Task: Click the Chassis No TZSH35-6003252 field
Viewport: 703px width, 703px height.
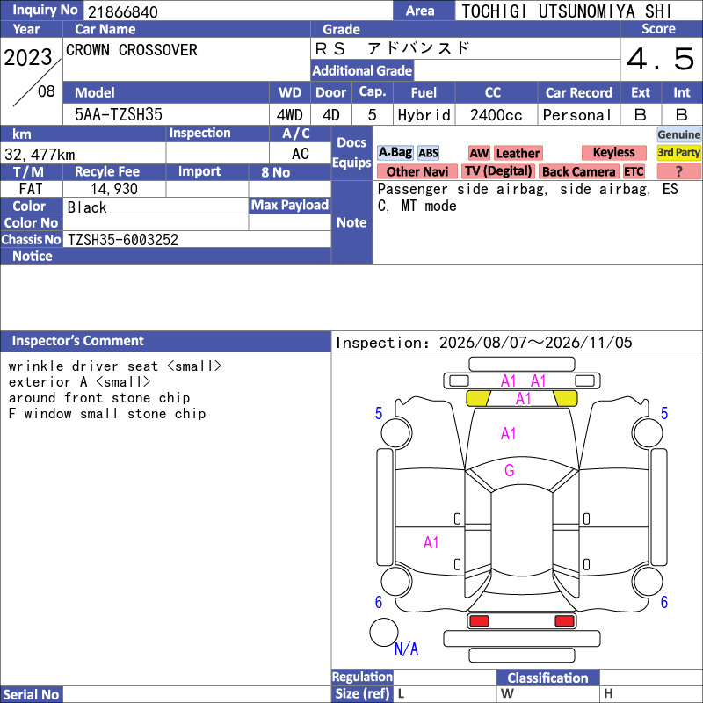Action: coord(197,239)
